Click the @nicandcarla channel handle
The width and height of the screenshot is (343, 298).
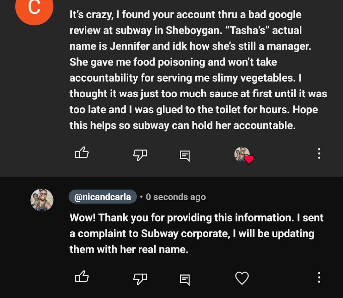click(x=102, y=197)
